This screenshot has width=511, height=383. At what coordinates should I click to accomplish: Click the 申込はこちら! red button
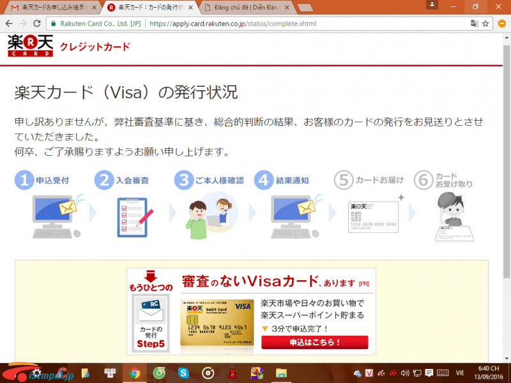(x=314, y=342)
